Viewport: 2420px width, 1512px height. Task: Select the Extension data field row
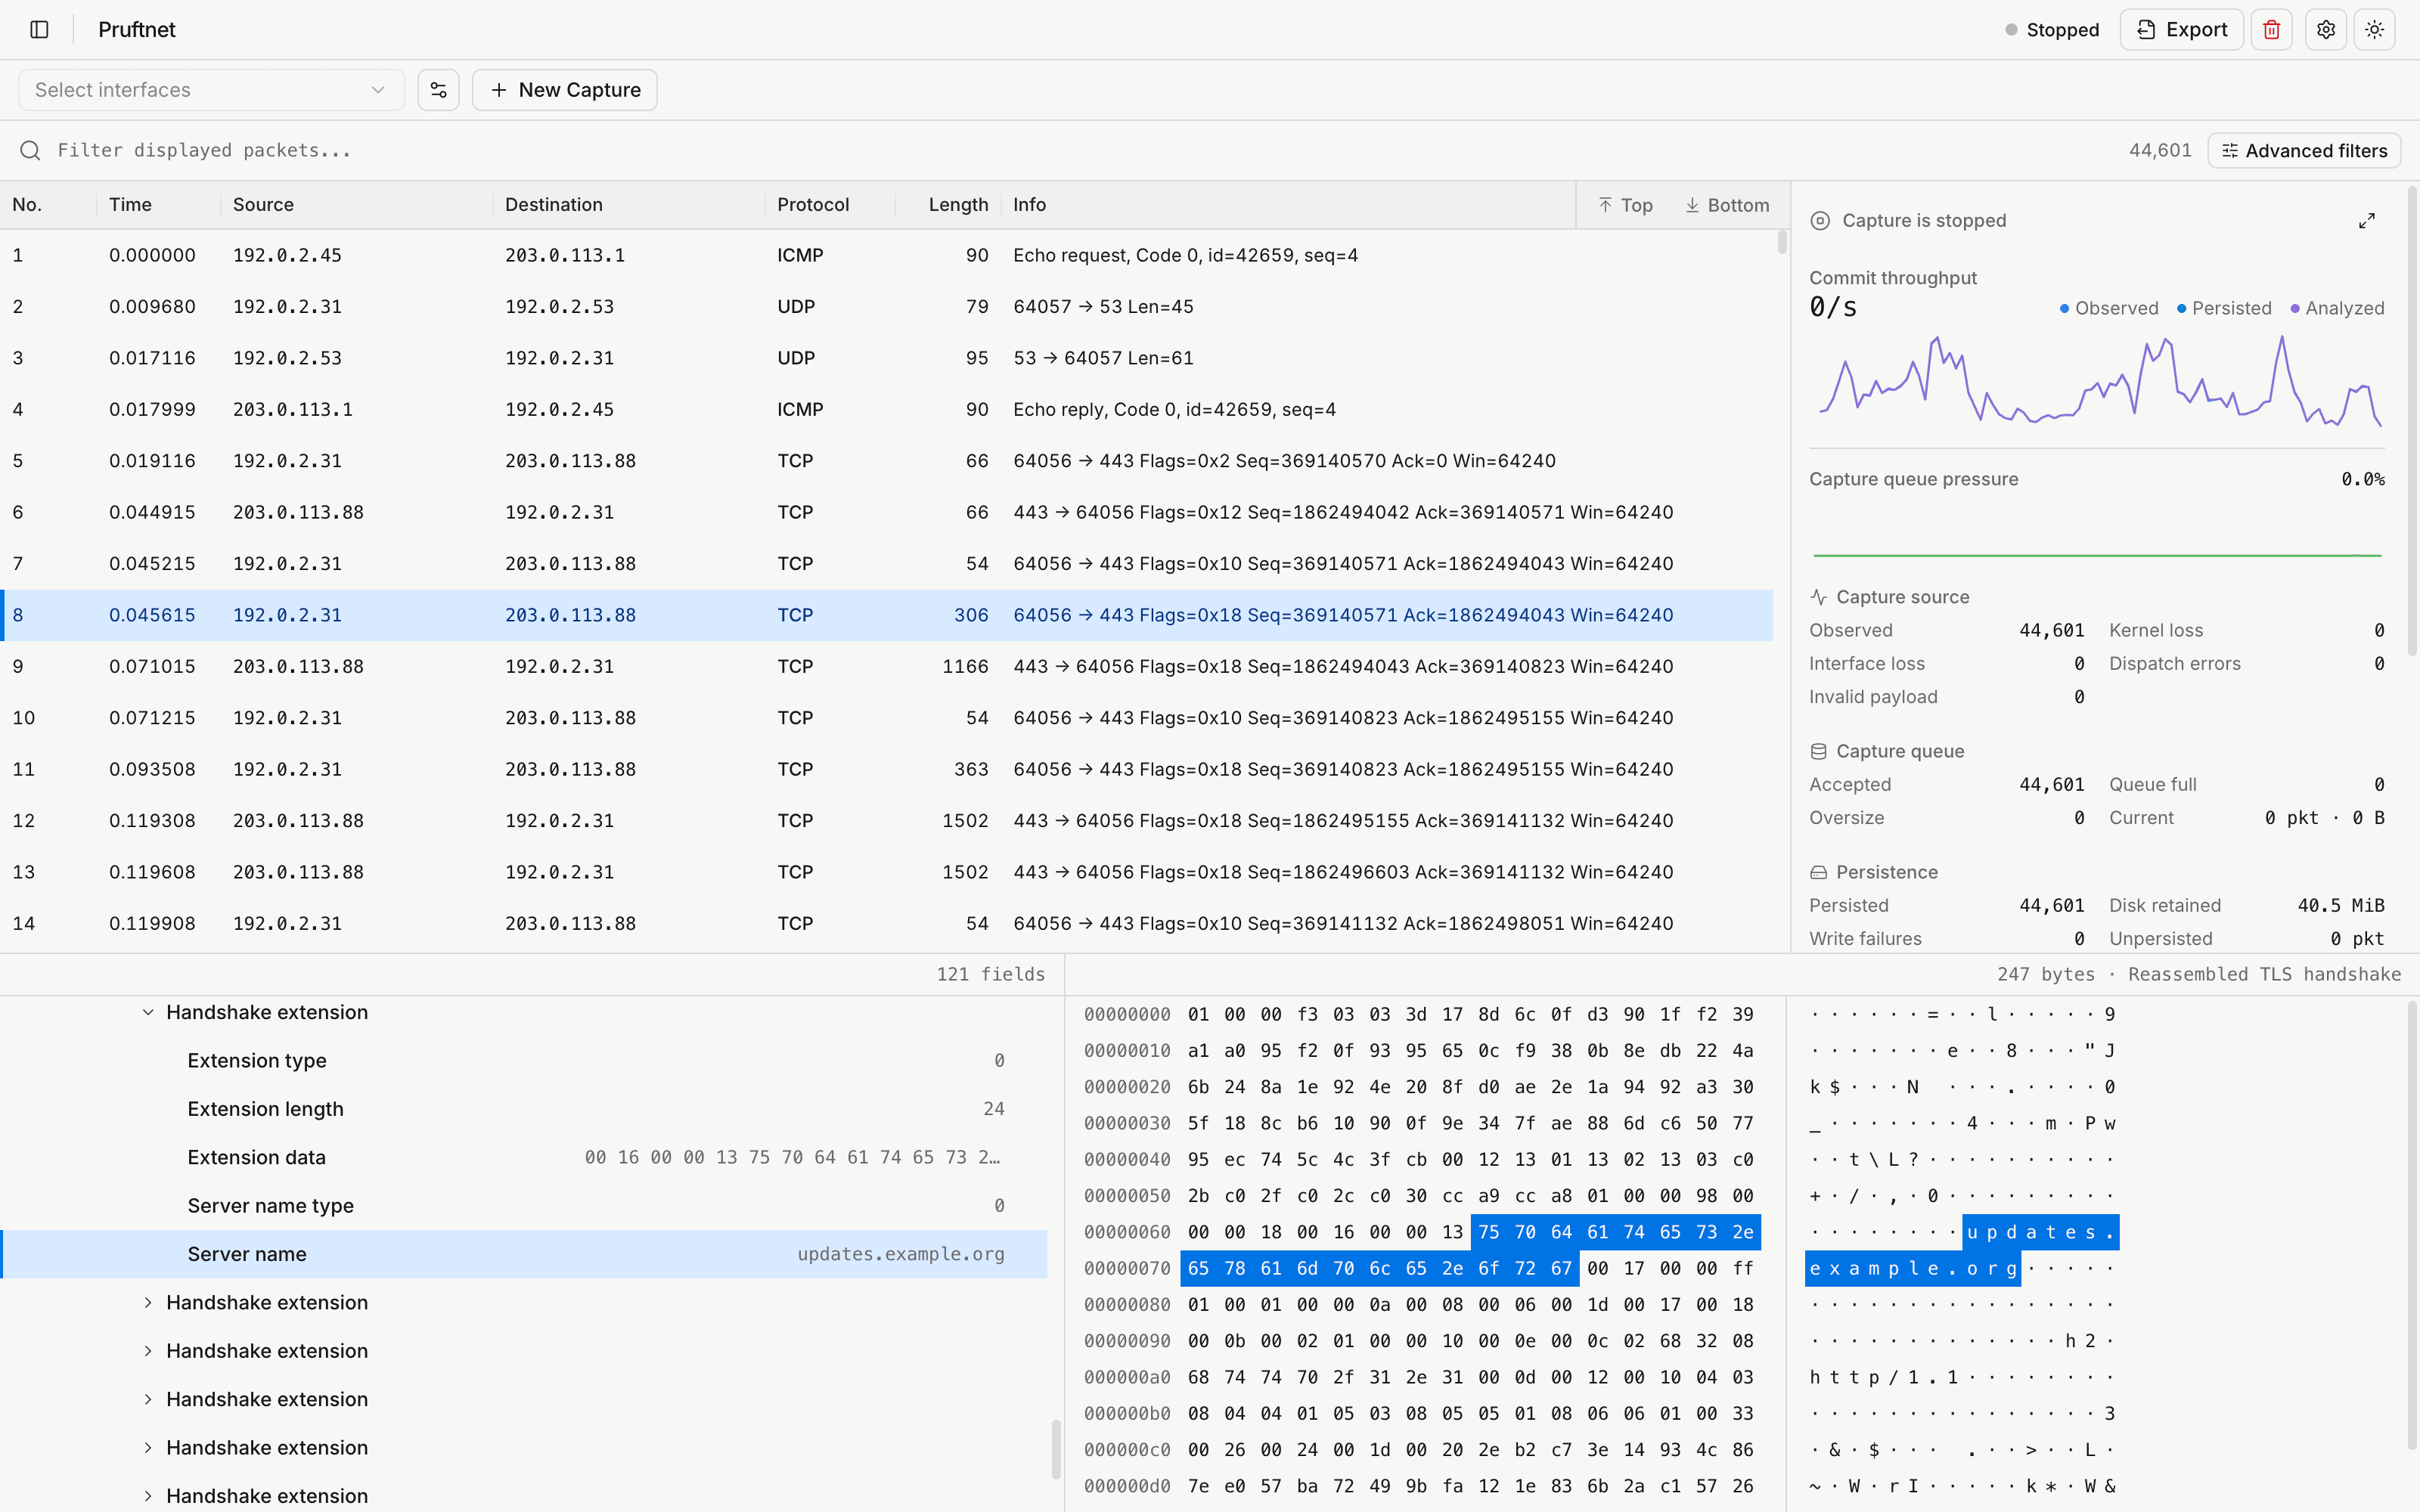(x=524, y=1157)
